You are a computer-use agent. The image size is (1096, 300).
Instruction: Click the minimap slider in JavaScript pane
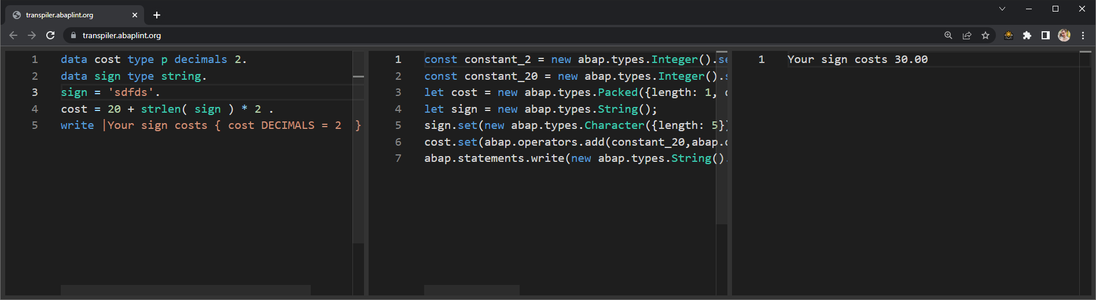coord(722,137)
